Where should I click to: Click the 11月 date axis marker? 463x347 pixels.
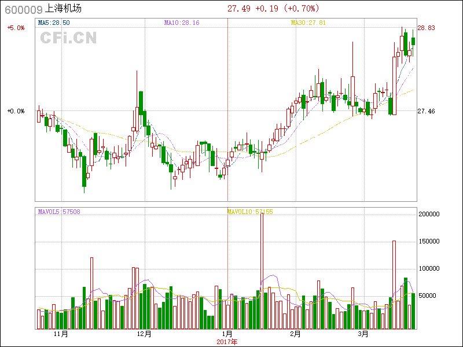(x=61, y=334)
